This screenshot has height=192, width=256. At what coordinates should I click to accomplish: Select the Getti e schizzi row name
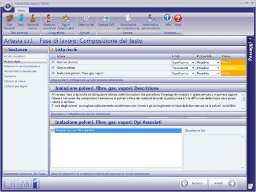66,68
